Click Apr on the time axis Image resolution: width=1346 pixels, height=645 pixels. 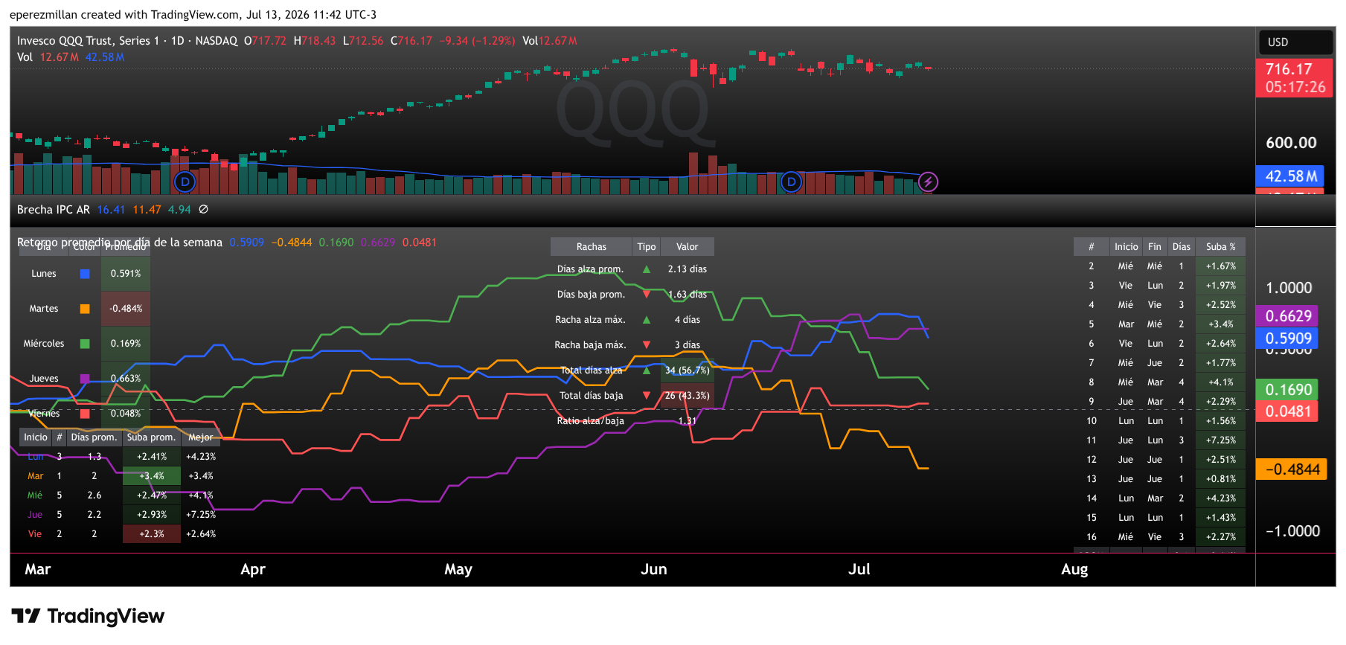[x=253, y=570]
